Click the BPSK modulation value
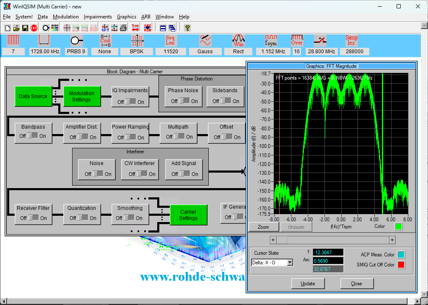 (x=137, y=51)
